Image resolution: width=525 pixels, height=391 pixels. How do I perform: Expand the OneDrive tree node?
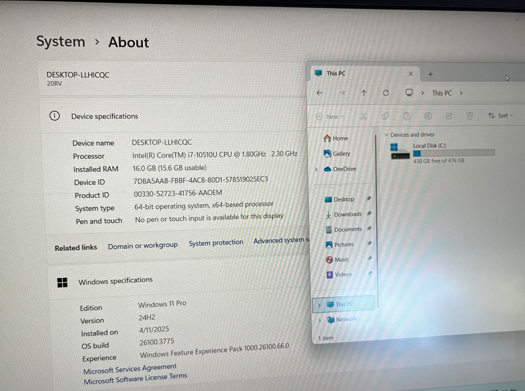pos(316,169)
